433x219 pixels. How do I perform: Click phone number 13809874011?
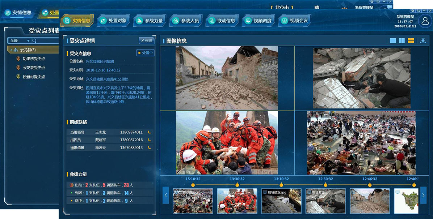(131, 132)
